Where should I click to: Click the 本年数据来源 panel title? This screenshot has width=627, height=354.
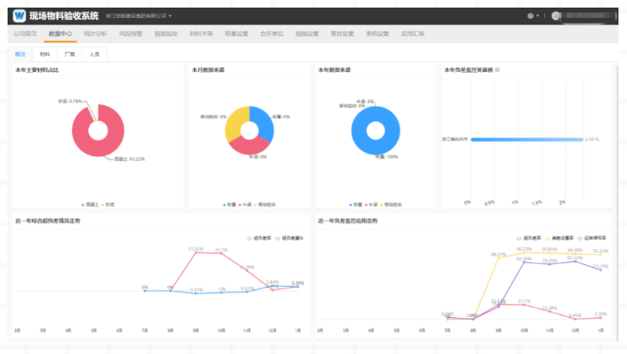[334, 70]
